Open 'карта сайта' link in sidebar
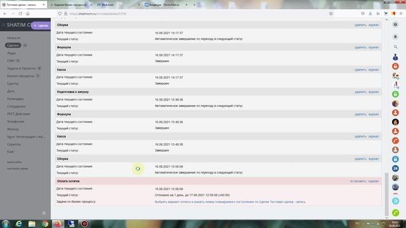The image size is (406, 228). click(x=14, y=162)
